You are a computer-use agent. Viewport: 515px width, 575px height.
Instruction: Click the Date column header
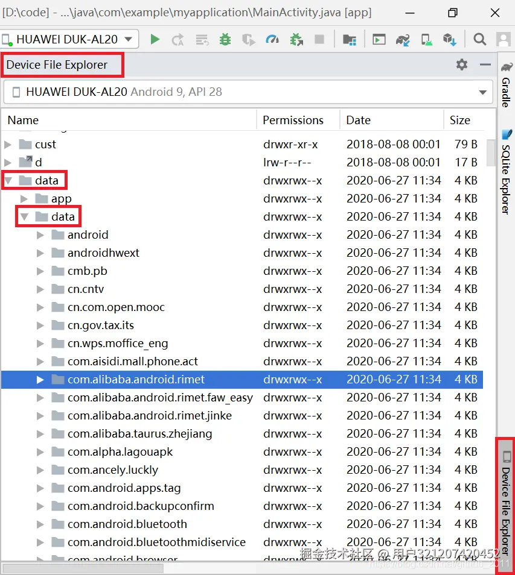pyautogui.click(x=392, y=121)
